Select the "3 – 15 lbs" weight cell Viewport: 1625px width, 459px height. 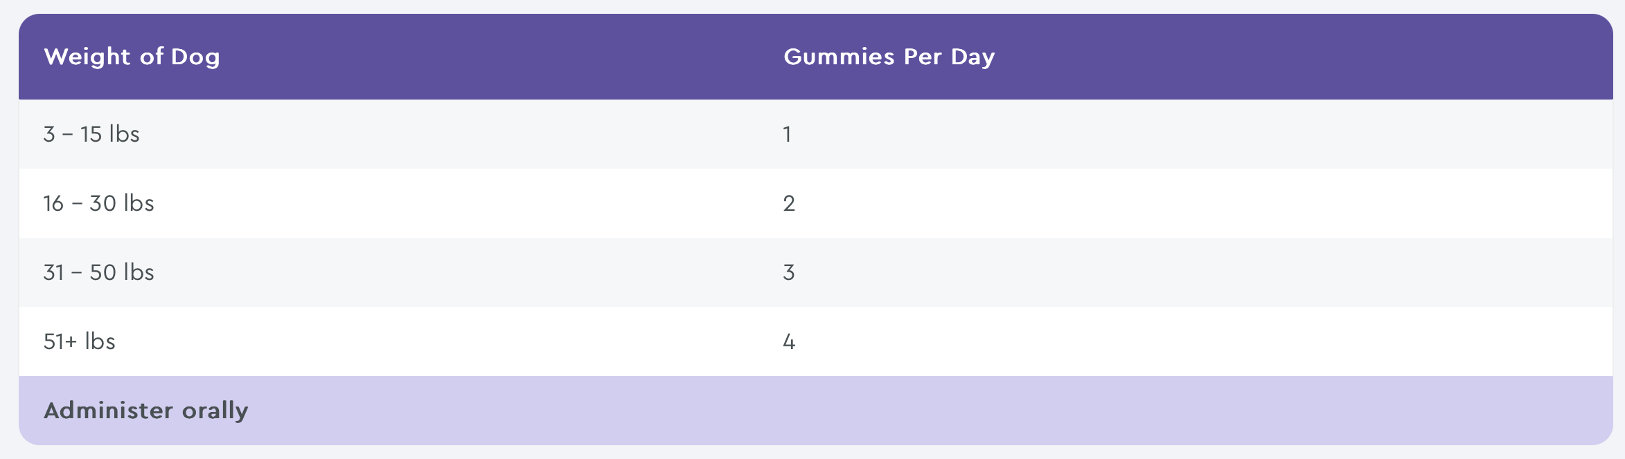pos(91,134)
